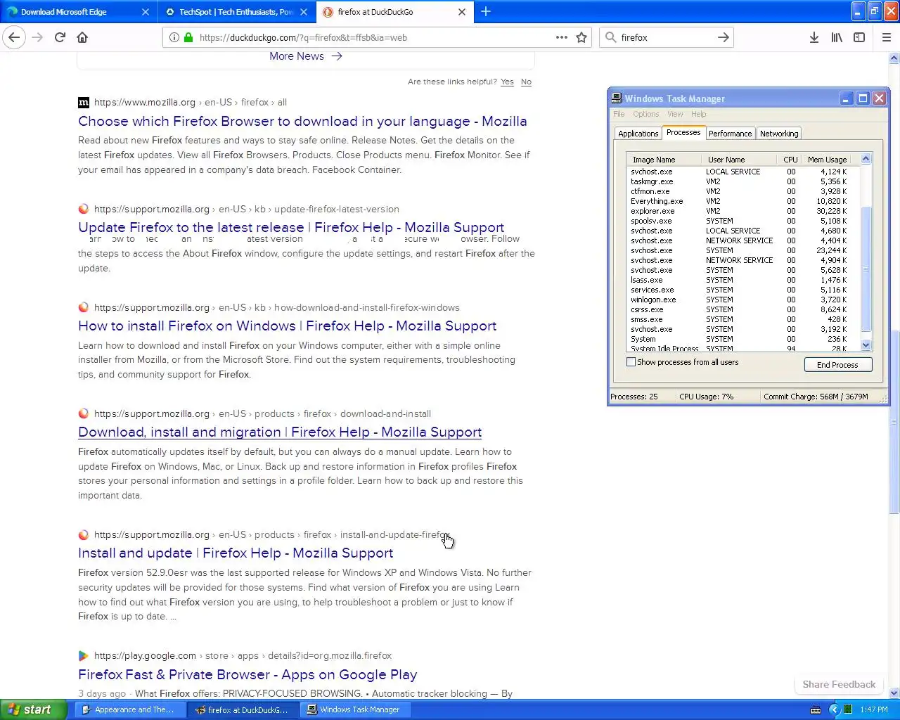Open Task Manager Help menu
Viewport: 900px width, 720px height.
698,114
